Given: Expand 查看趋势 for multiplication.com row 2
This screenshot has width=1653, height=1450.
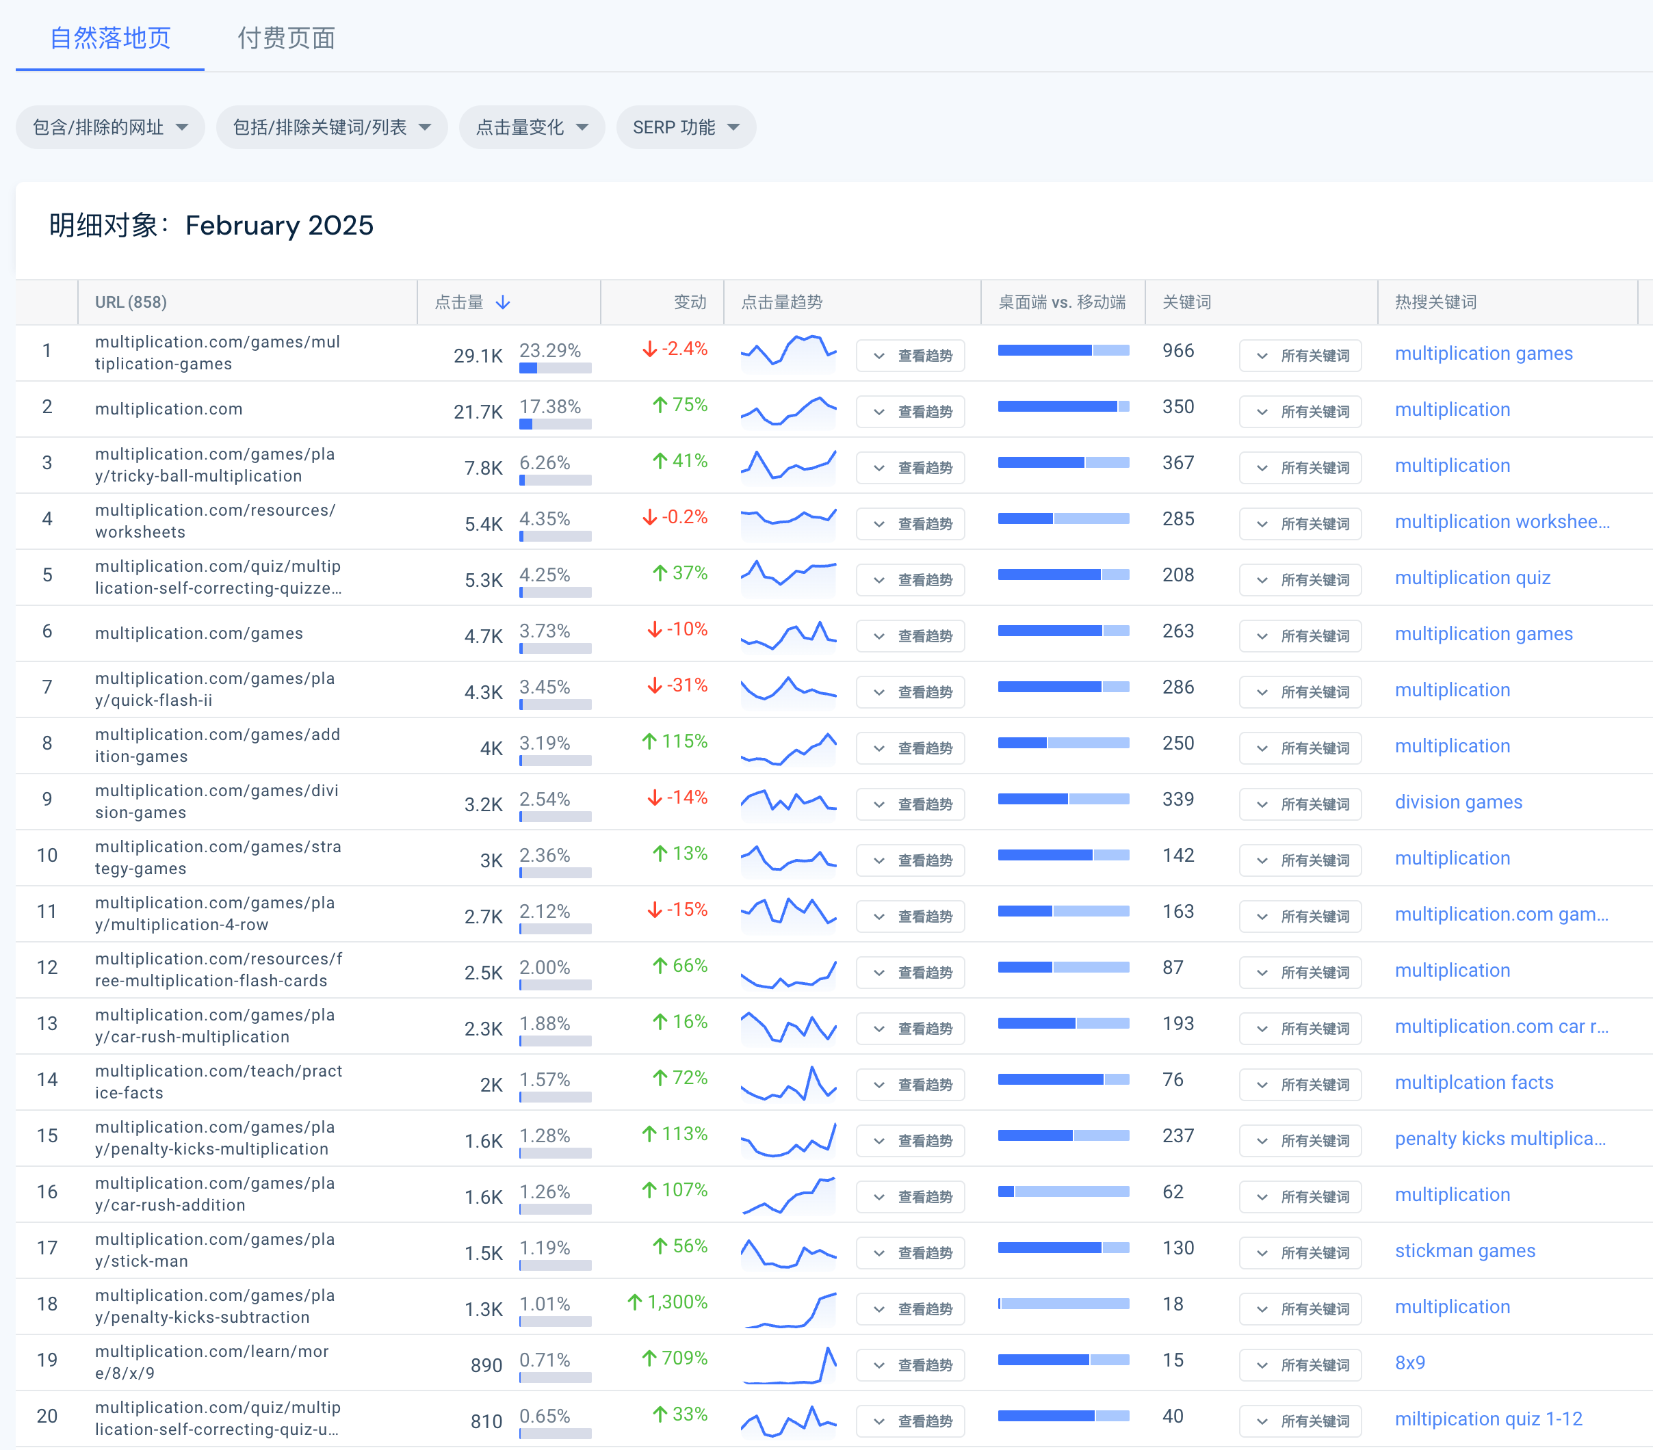Looking at the screenshot, I should click(911, 411).
